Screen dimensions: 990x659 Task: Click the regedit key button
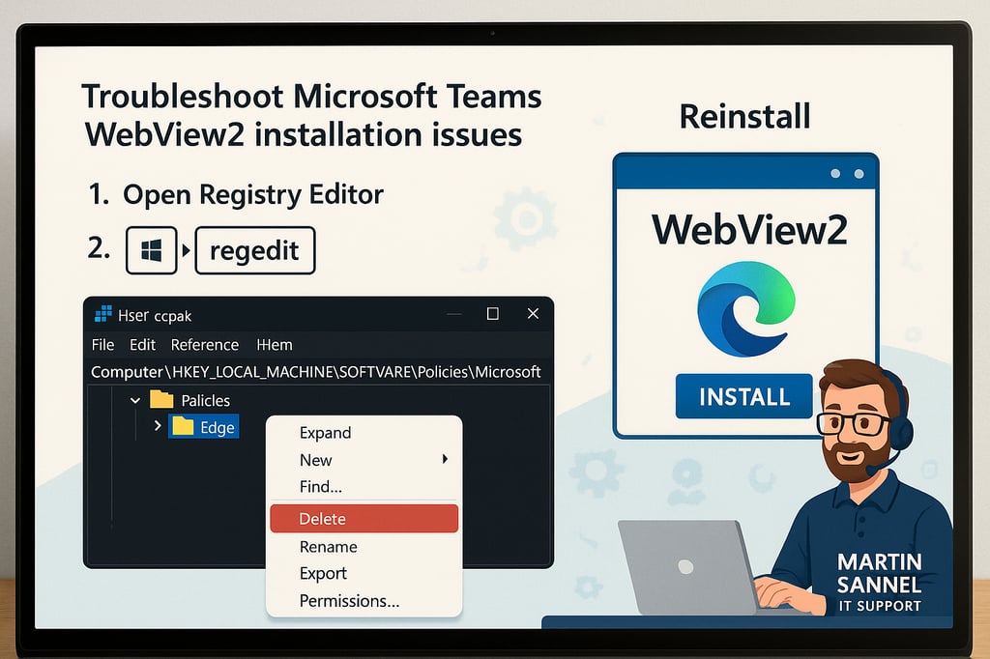coord(255,252)
